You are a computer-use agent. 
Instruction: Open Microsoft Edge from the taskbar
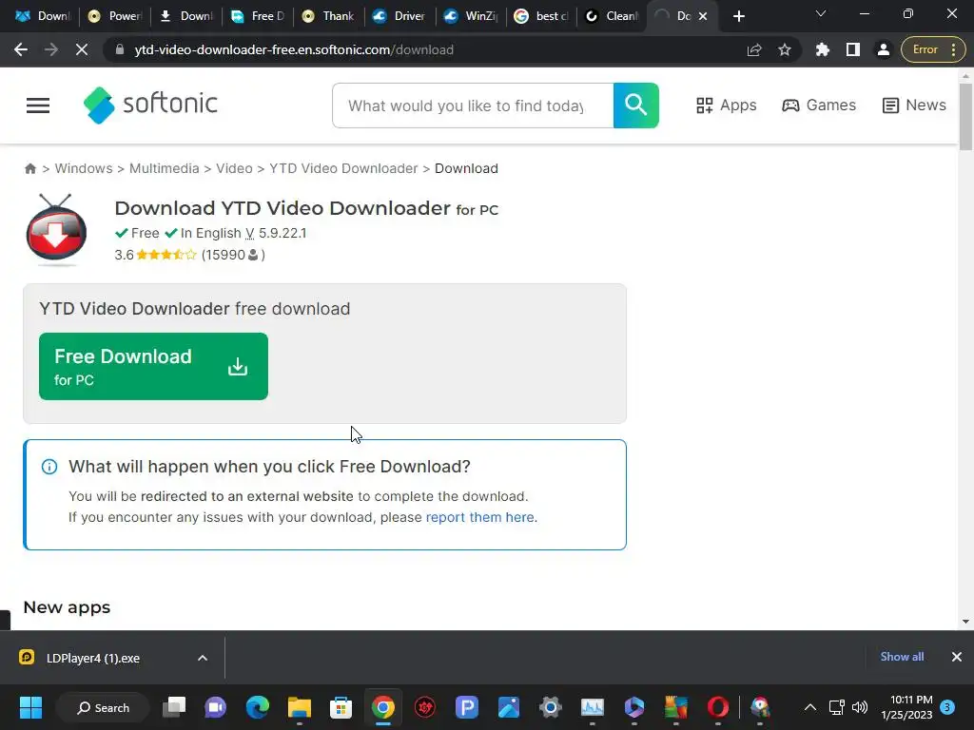pyautogui.click(x=257, y=707)
